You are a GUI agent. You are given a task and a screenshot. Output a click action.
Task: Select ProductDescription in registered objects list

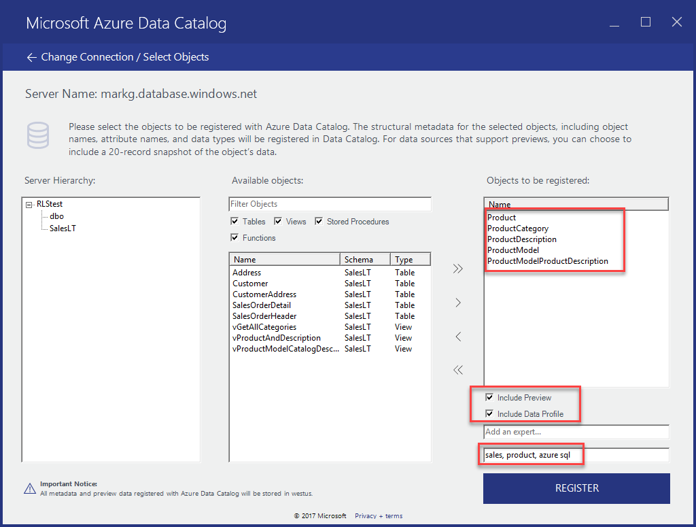(x=522, y=239)
